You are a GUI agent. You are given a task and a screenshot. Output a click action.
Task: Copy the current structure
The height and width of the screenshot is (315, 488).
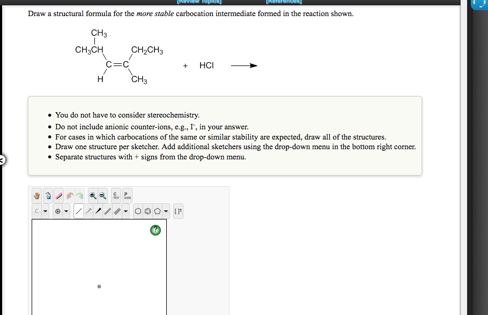[x=115, y=195]
